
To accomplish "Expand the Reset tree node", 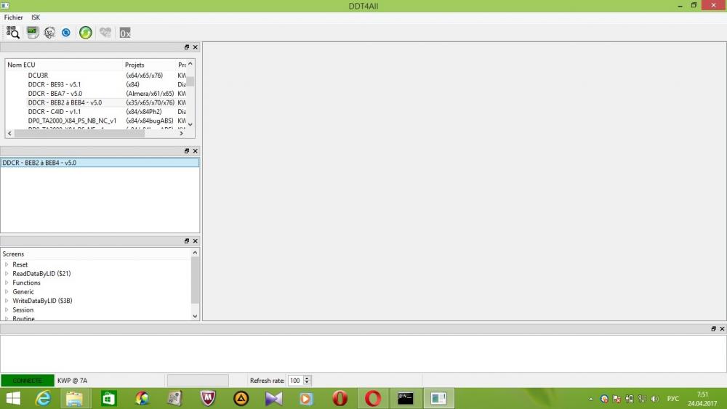I will tap(7, 264).
